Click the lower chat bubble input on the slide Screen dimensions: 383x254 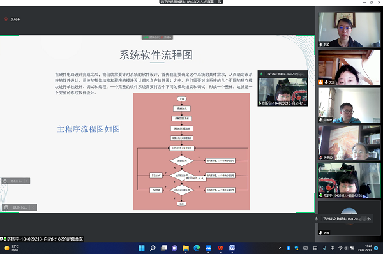coord(20,207)
